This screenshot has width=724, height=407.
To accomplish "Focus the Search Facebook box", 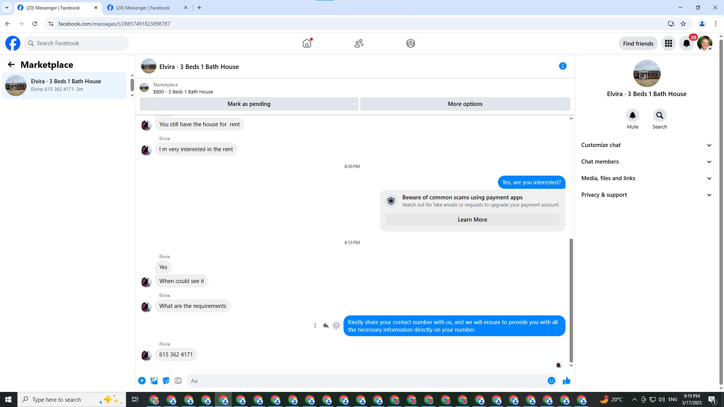I will 76,43.
